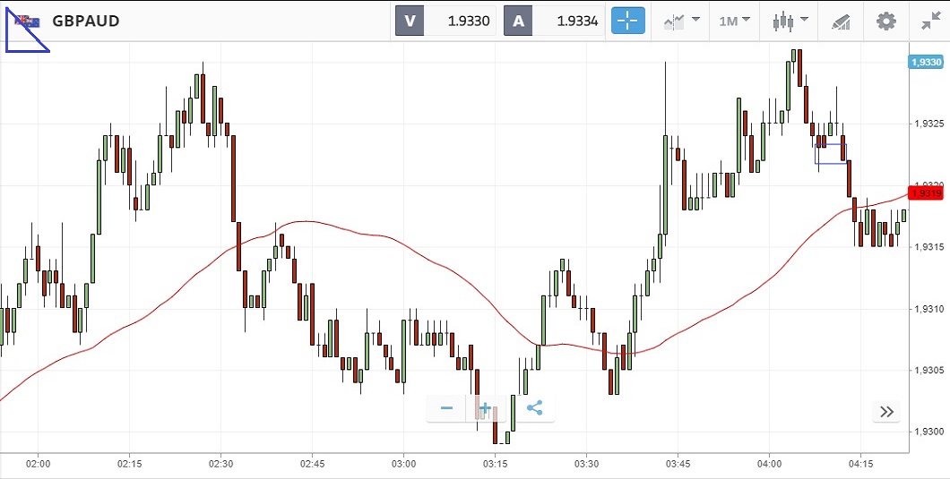
Task: Open the indicators dropdown
Action: [x=681, y=21]
